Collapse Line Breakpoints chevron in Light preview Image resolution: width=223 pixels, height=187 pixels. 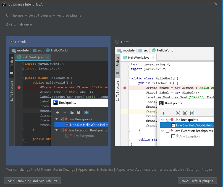point(162,120)
